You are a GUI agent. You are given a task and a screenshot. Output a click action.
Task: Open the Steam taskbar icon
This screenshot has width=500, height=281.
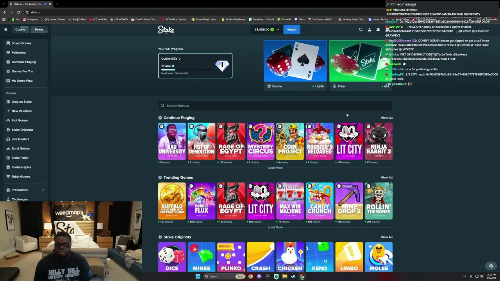coord(293,276)
